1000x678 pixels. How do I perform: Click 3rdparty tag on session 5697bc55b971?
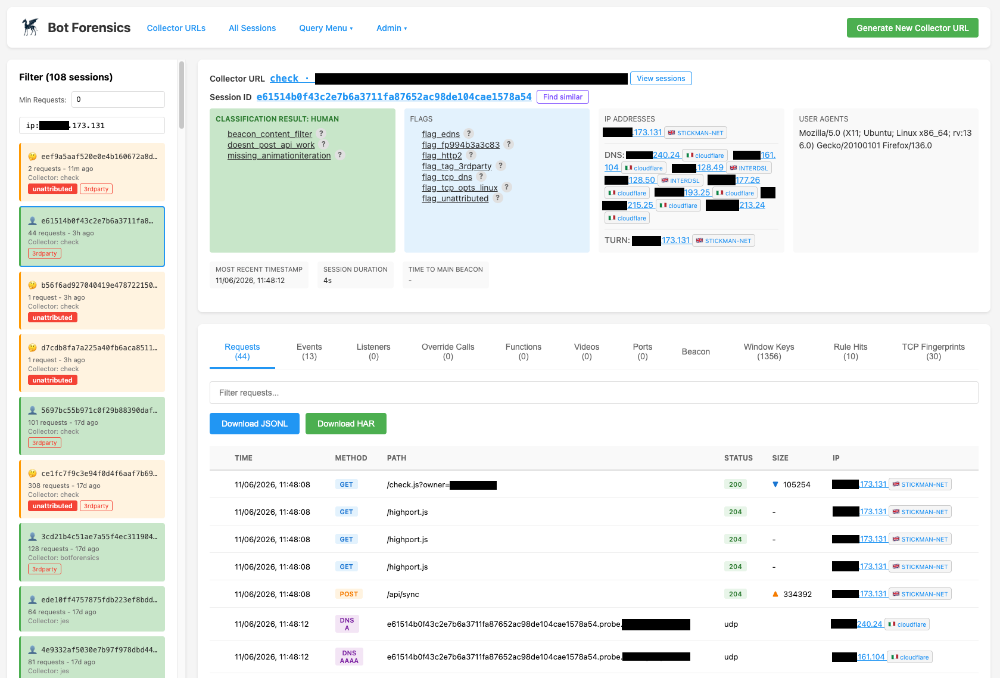[45, 443]
